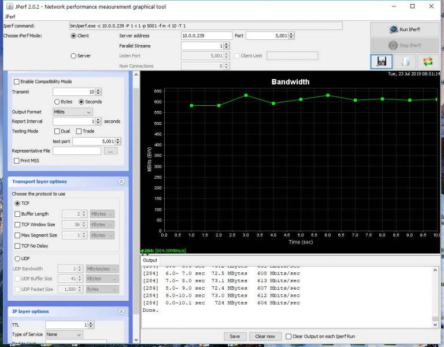Click the save floppy disk icon button

coord(382,61)
